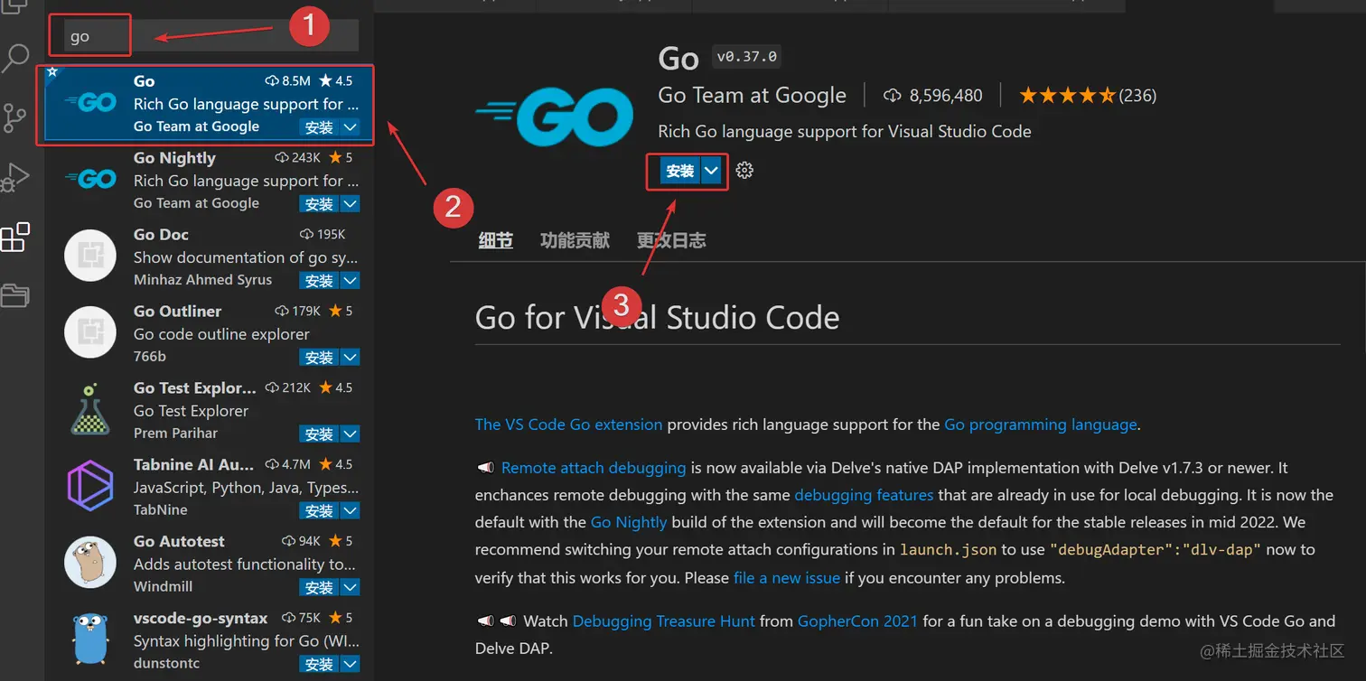Expand install options for Go Autotest
Image resolution: width=1366 pixels, height=681 pixels.
click(350, 588)
